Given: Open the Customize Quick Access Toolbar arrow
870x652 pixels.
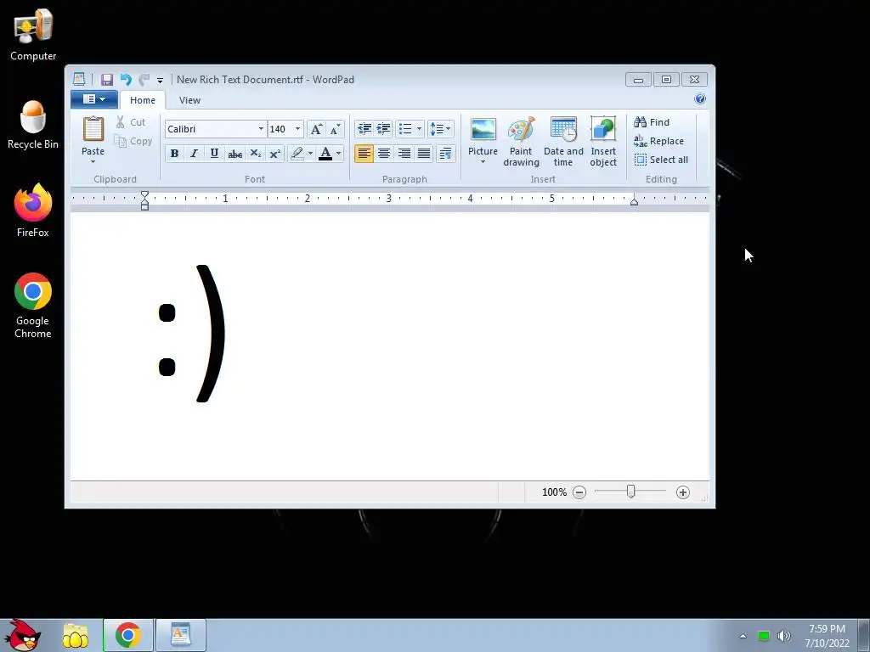Looking at the screenshot, I should click(x=160, y=81).
